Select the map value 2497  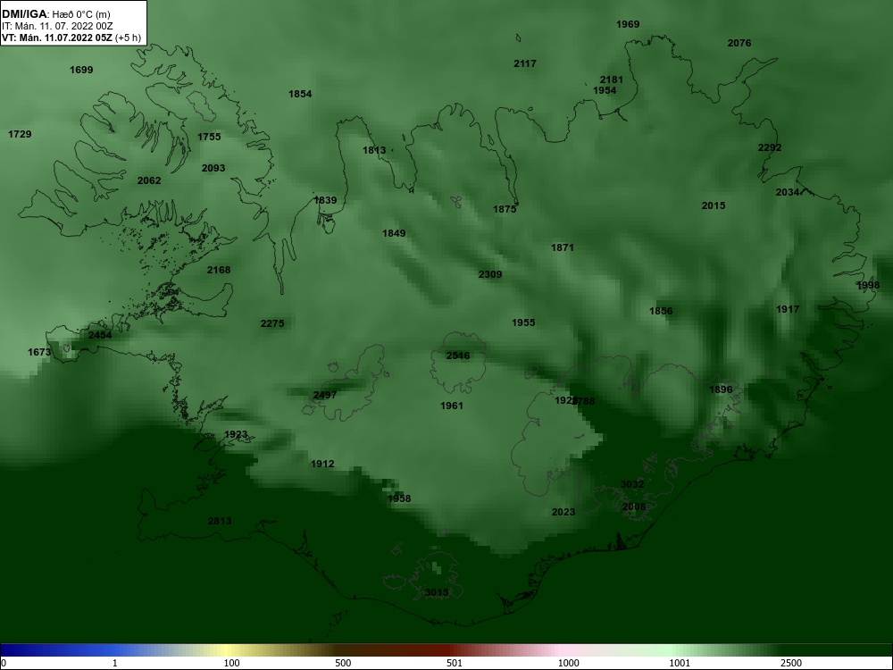point(325,395)
